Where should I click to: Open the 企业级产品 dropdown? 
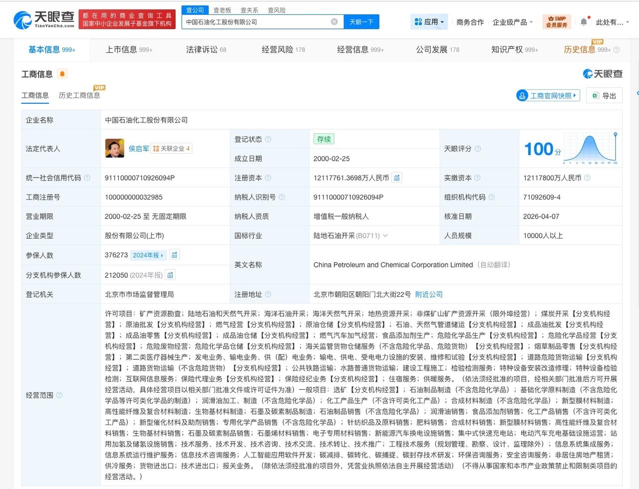(x=513, y=21)
